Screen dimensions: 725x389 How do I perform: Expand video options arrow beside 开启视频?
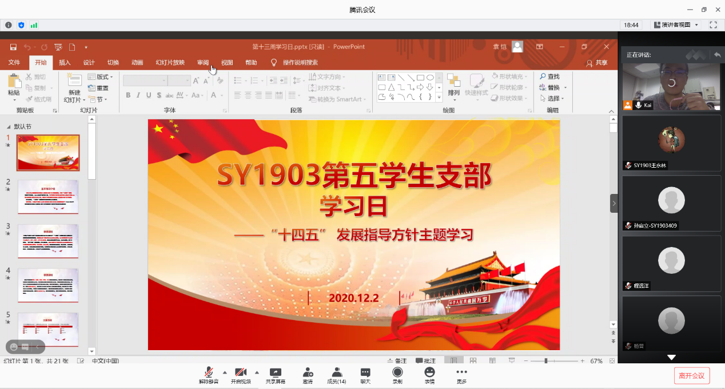[x=257, y=372]
